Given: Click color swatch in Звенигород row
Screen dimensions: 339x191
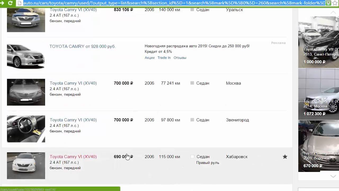Looking at the screenshot, I should pos(192,120).
